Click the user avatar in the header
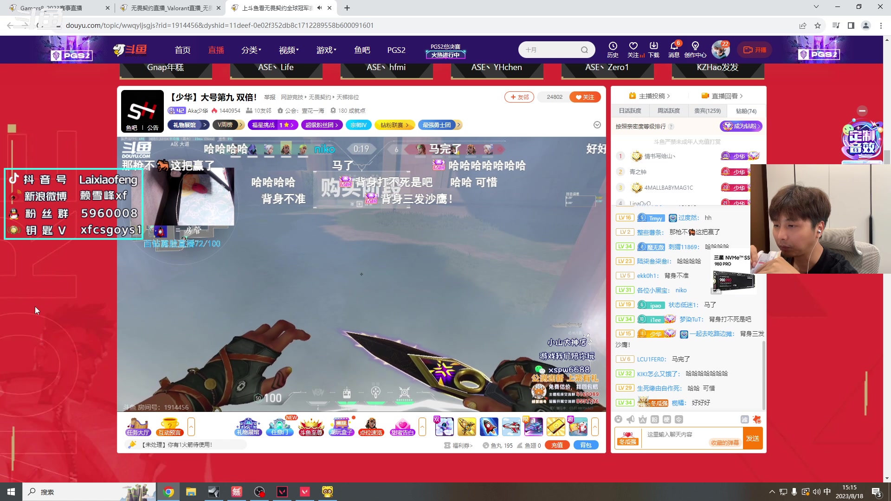The height and width of the screenshot is (501, 891). 720,50
